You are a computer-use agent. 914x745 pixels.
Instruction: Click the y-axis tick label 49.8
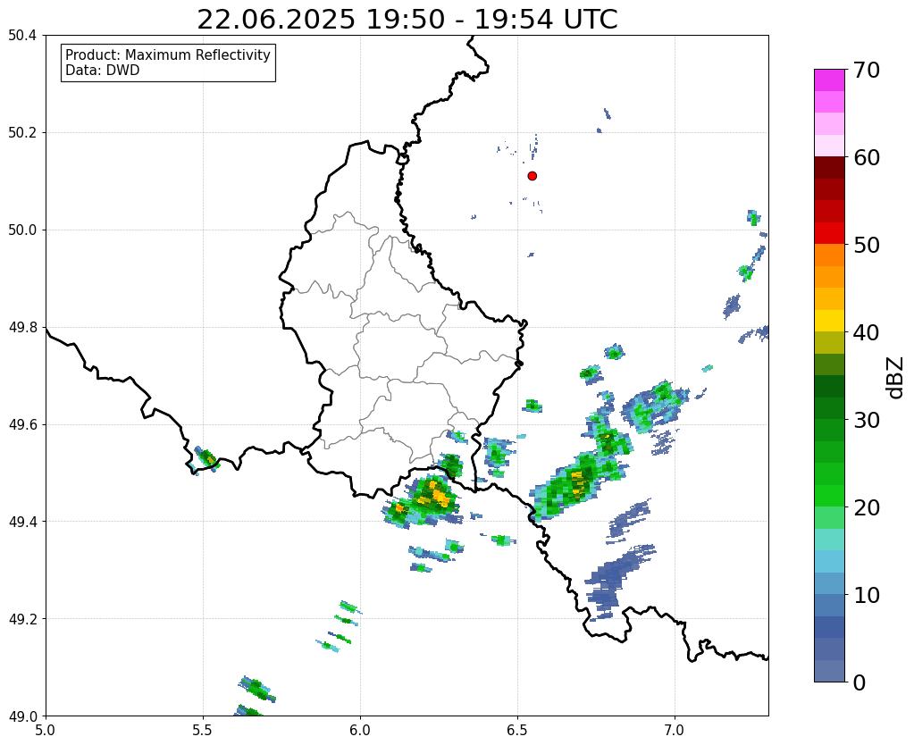(22, 328)
